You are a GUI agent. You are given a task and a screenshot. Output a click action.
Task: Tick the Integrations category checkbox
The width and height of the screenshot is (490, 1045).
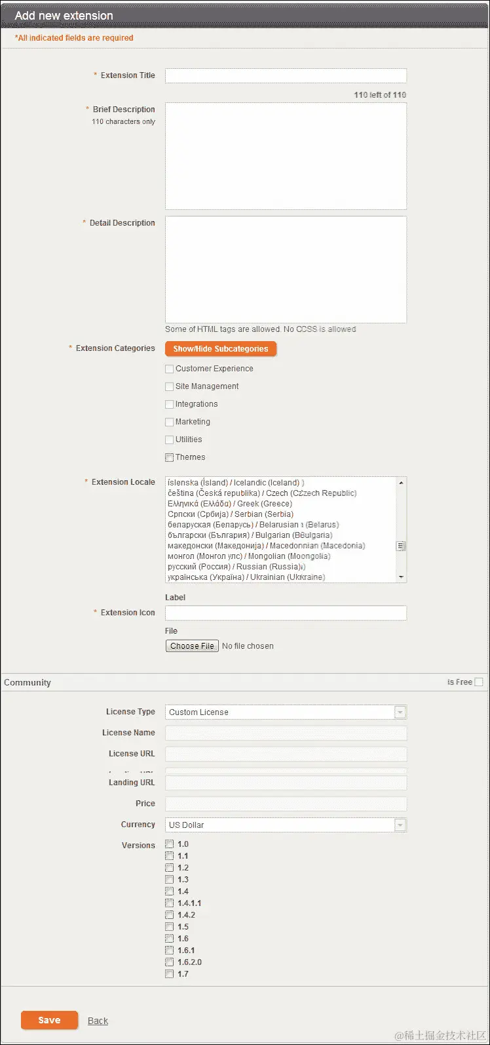tap(170, 405)
